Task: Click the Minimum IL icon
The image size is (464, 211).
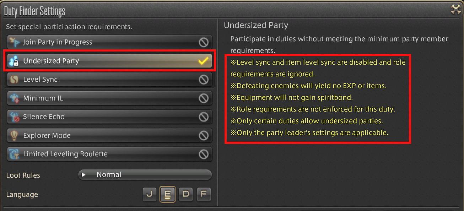Action: point(14,98)
